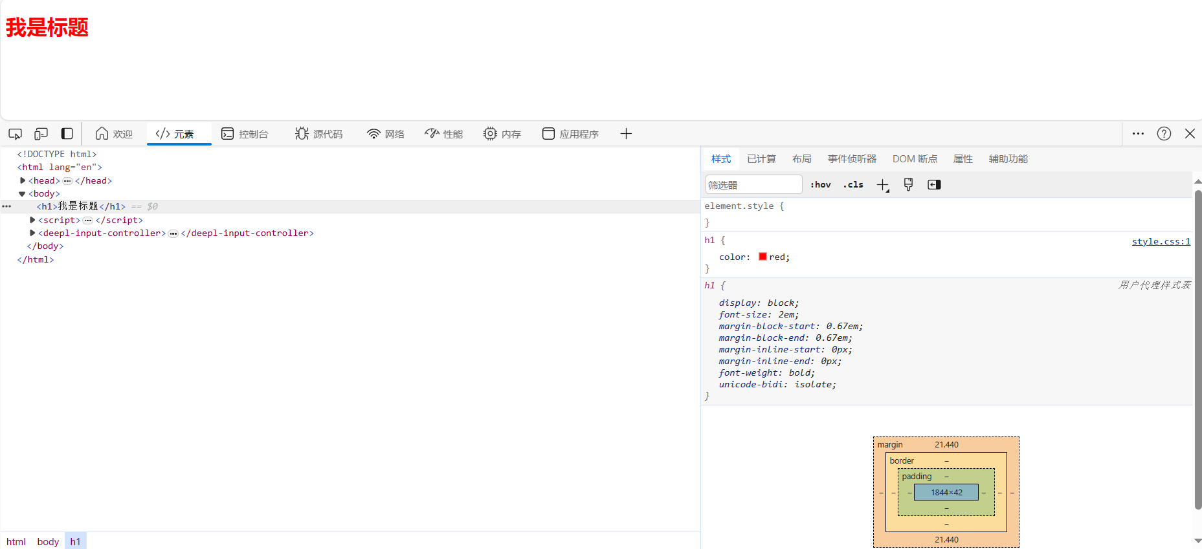Edit the color property name
Screen dimensions: 1202x549
(x=732, y=257)
